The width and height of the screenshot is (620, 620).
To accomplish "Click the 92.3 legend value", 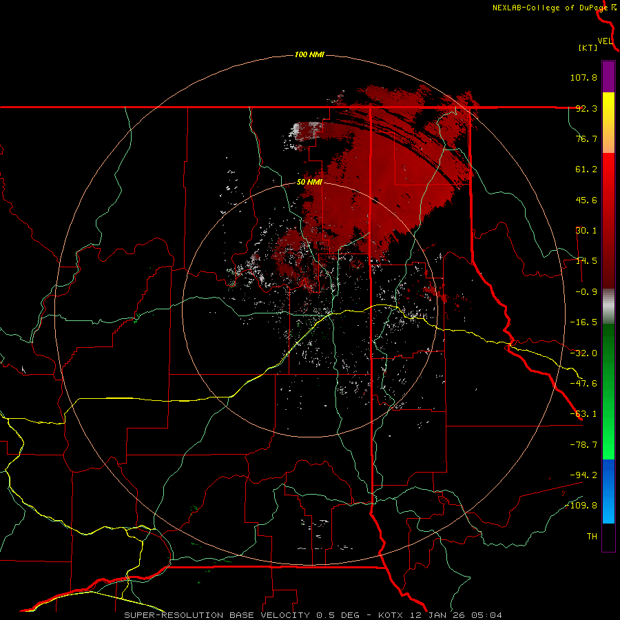I will [586, 108].
